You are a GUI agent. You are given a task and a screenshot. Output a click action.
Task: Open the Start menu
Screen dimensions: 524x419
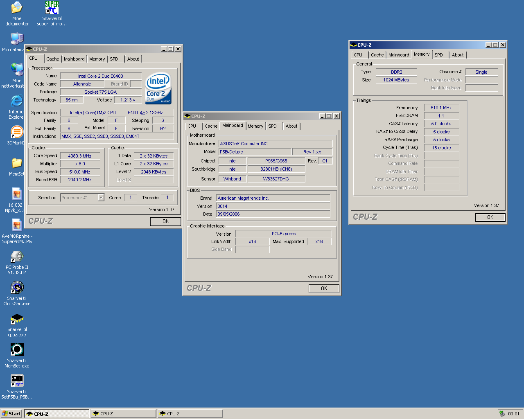click(11, 414)
